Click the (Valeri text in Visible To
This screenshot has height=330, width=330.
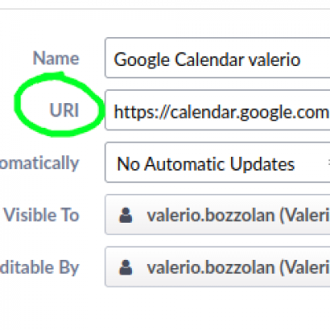(x=304, y=215)
